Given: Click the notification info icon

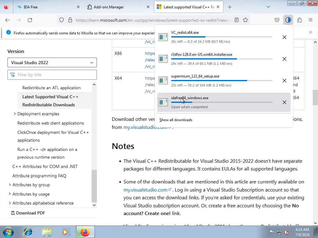Looking at the screenshot, I should [x=8, y=32].
